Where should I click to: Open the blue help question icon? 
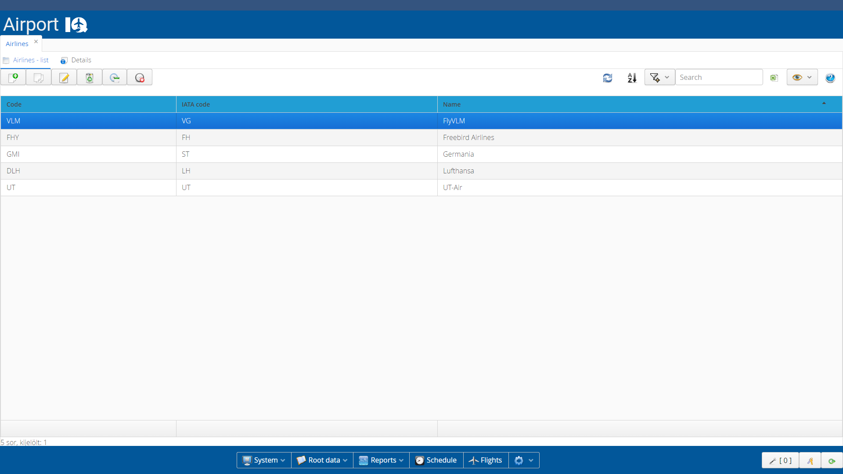click(830, 78)
